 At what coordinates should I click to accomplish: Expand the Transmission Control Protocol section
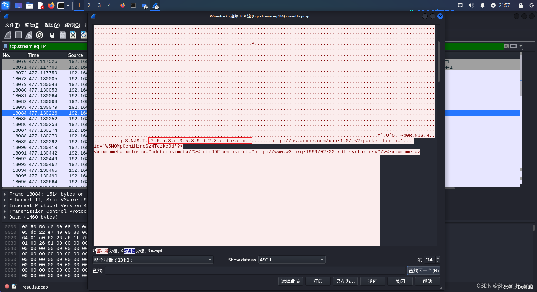tap(5, 211)
